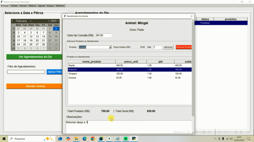The width and height of the screenshot is (254, 142).
Task: Launch Google Chrome from the taskbar
Action: pyautogui.click(x=93, y=138)
